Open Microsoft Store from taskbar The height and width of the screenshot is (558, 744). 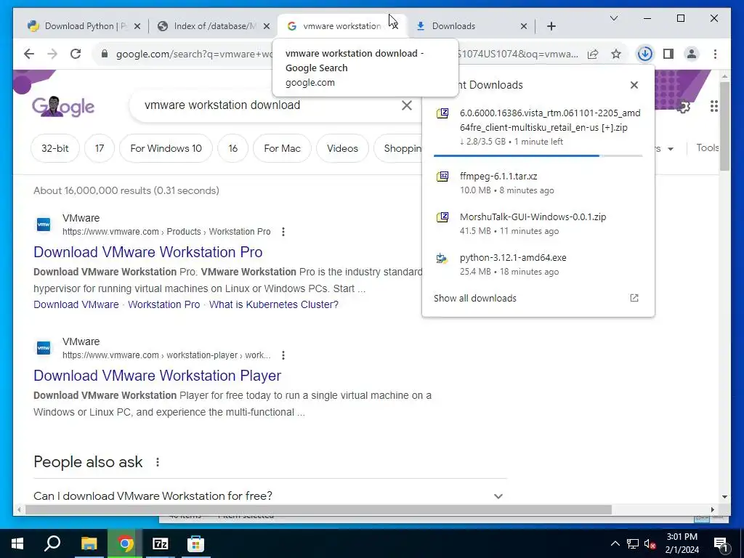(x=195, y=543)
